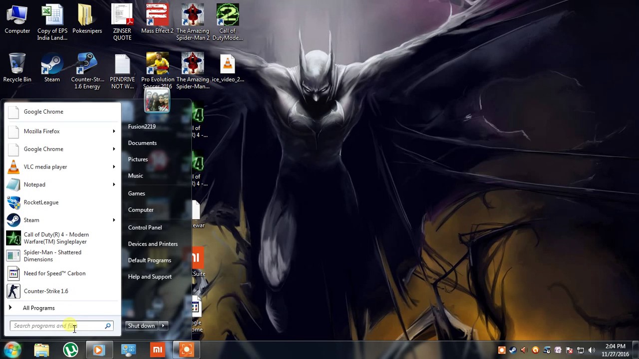639x359 pixels.
Task: Open RocketLeague from the Start menu
Action: (x=63, y=202)
